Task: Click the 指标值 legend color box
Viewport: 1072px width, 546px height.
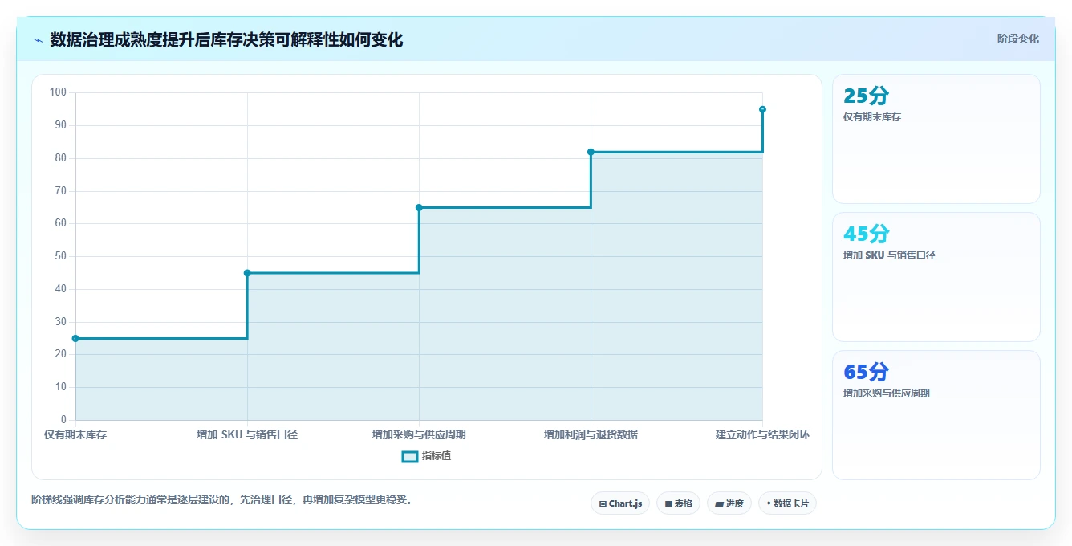Action: pos(409,456)
